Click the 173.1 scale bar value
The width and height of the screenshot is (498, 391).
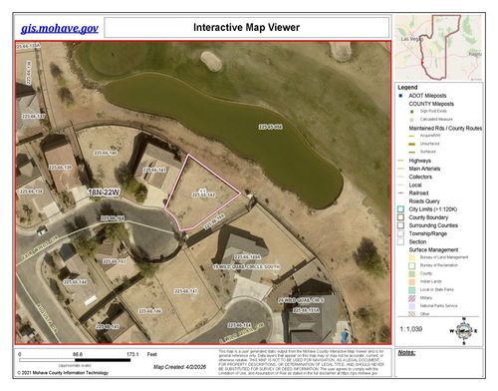pos(132,354)
